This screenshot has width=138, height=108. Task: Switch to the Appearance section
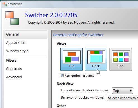[26, 43]
